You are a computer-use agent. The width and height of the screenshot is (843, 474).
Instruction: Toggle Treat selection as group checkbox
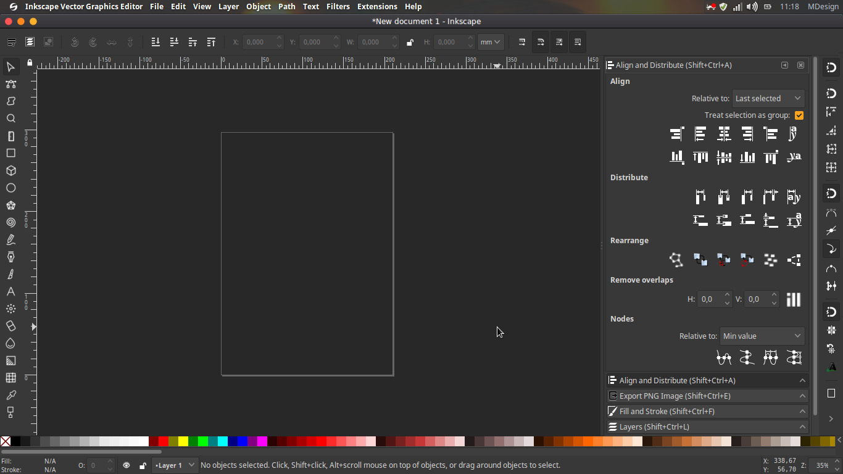click(799, 115)
